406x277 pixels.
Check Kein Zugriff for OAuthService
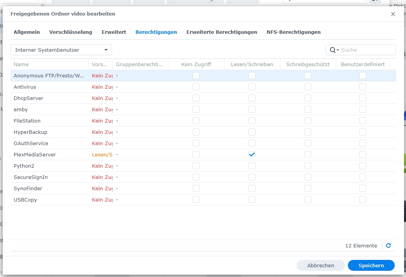click(x=196, y=143)
